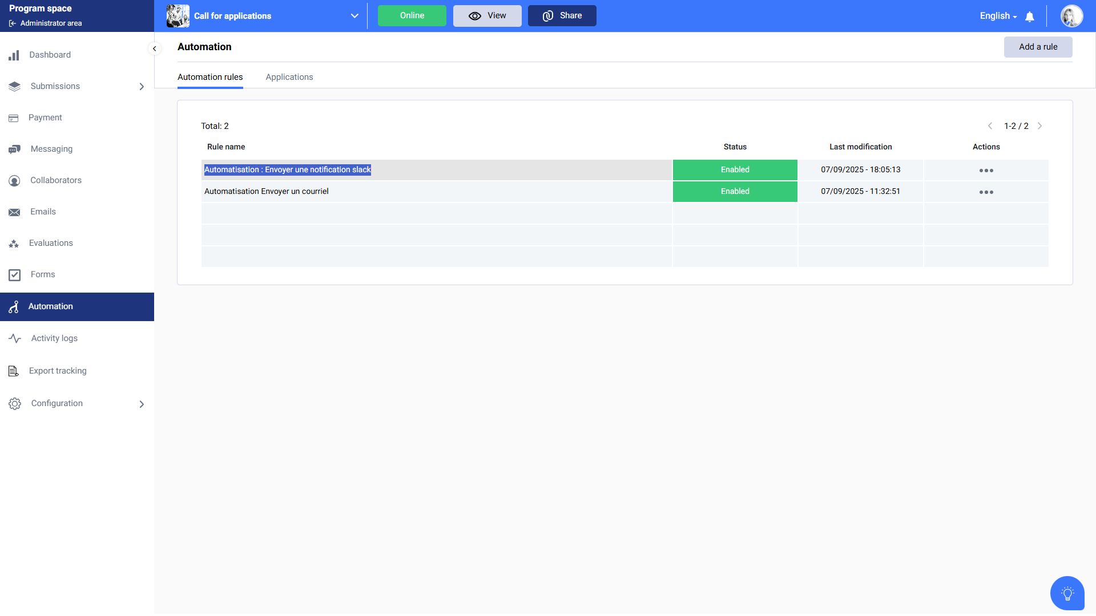Click the Automation branch icon in sidebar

tap(14, 307)
